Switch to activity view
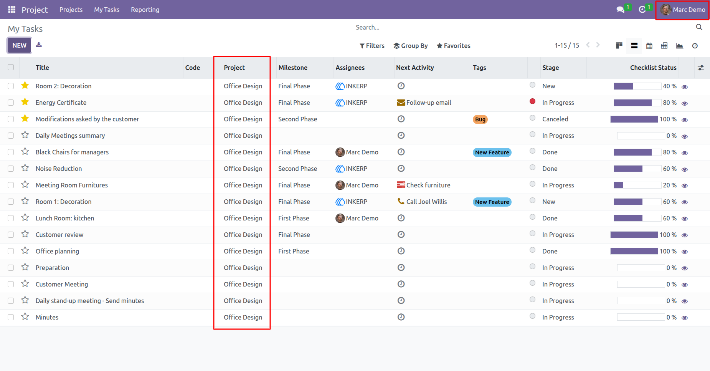Image resolution: width=710 pixels, height=371 pixels. click(x=695, y=46)
